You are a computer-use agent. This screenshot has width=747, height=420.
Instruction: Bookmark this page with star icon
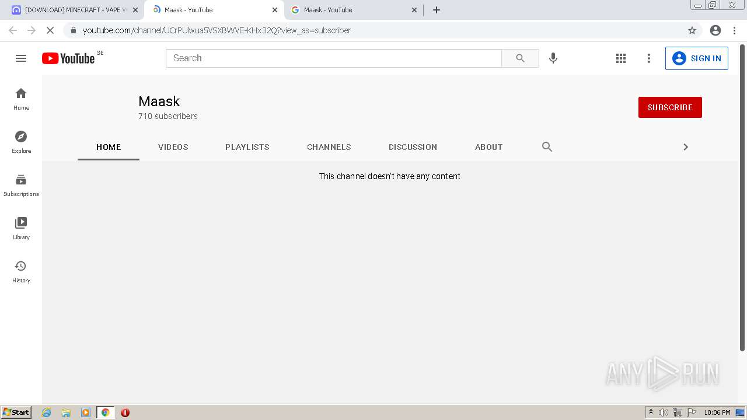692,30
